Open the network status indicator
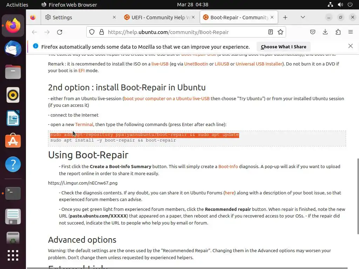 [x=330, y=5]
